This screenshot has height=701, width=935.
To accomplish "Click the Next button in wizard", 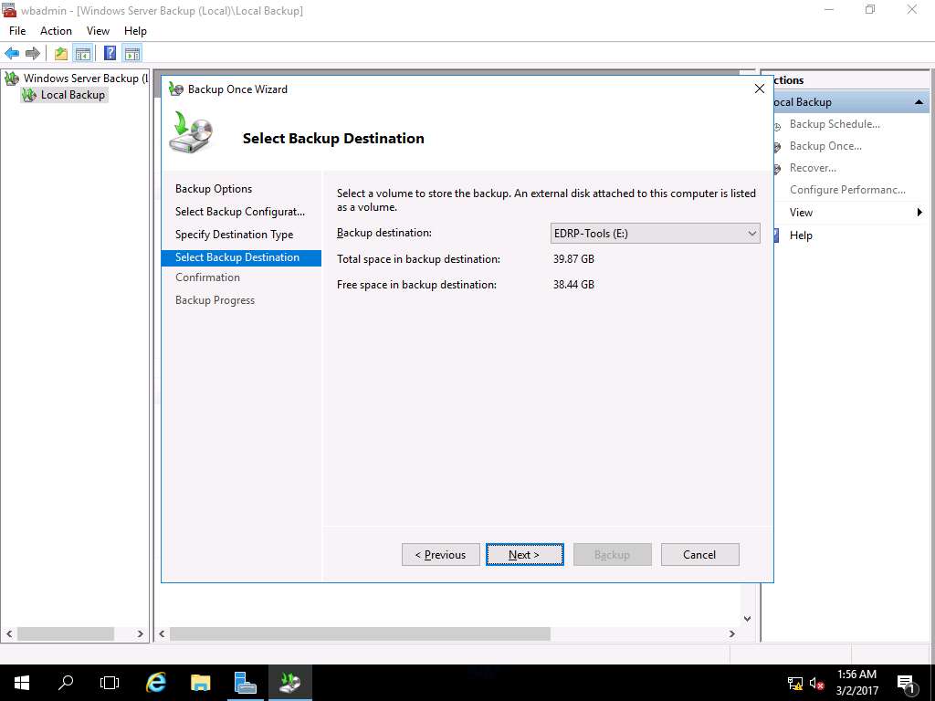I will click(525, 554).
